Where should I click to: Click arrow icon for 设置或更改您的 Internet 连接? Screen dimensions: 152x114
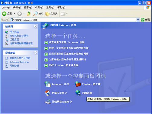[46, 43]
